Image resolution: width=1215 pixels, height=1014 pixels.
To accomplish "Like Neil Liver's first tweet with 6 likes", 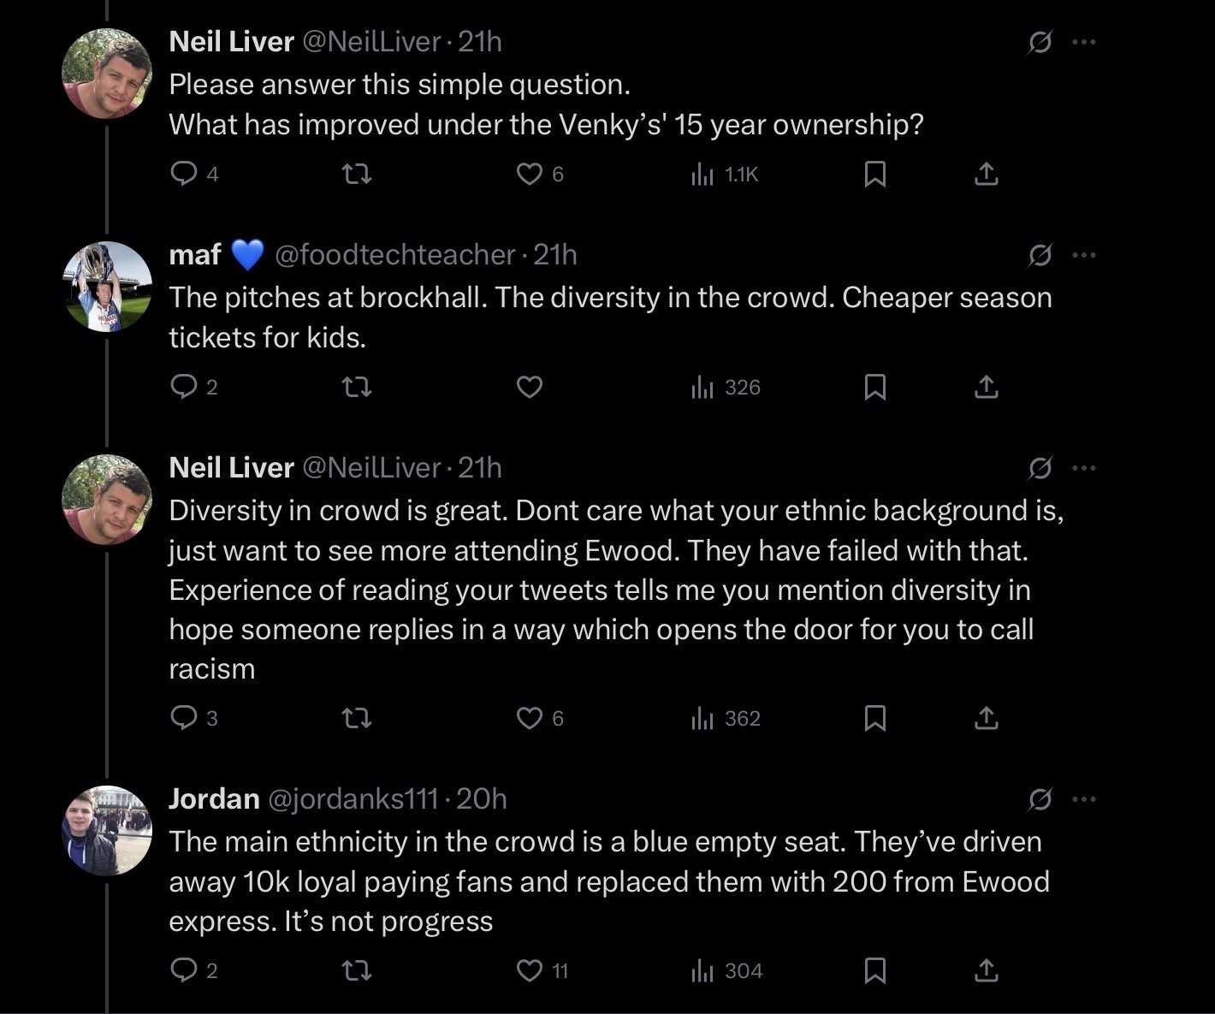I will [530, 175].
